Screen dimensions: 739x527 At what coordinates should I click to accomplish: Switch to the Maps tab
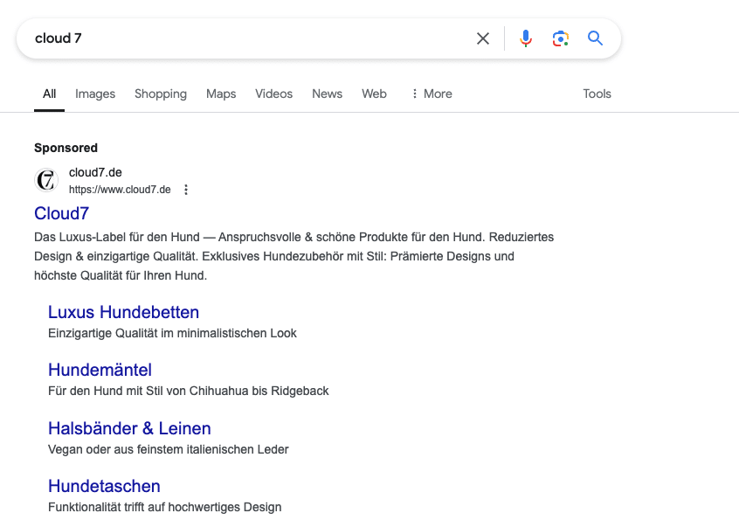[221, 94]
